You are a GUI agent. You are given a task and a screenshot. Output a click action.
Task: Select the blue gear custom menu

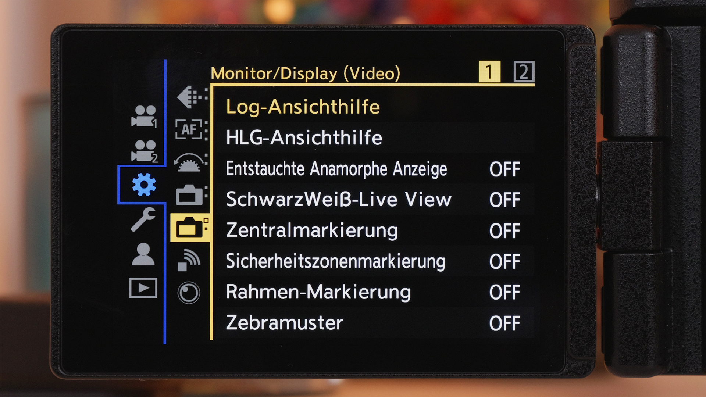(144, 184)
